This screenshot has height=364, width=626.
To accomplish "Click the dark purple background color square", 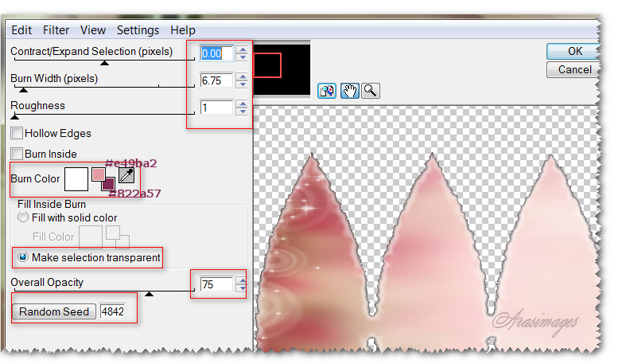I will (x=108, y=184).
